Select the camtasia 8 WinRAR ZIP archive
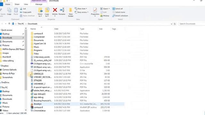Viewport: 205px width, 115px height. [78, 107]
